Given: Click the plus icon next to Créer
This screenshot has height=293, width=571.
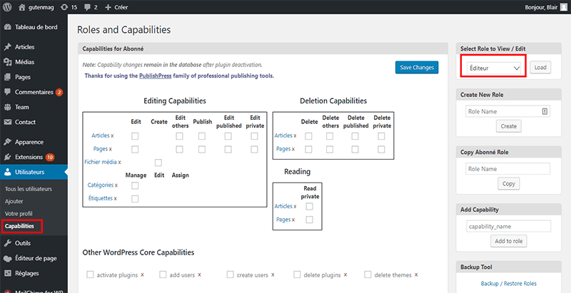Looking at the screenshot, I should [108, 7].
